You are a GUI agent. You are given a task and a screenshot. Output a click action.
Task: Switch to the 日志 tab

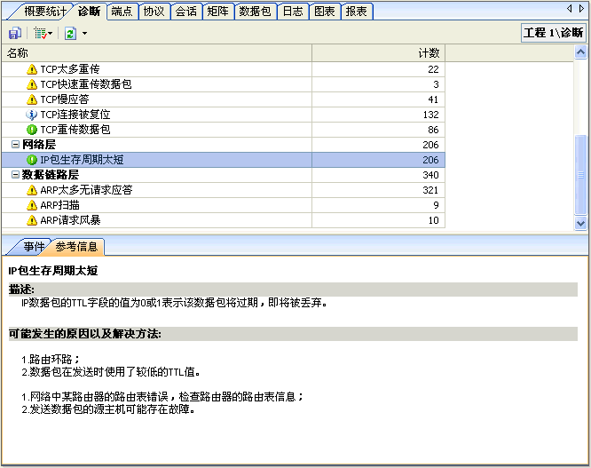tap(293, 12)
